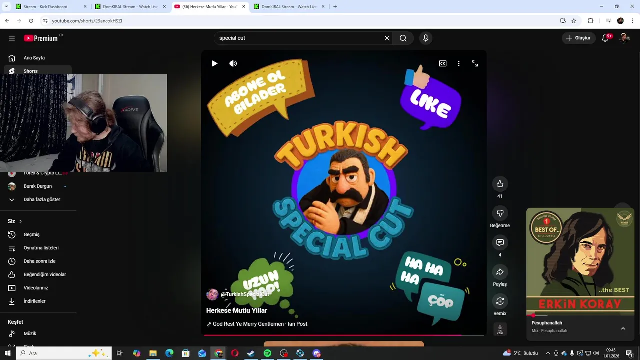The height and width of the screenshot is (360, 640).
Task: Click the magnifier search button
Action: [x=403, y=38]
